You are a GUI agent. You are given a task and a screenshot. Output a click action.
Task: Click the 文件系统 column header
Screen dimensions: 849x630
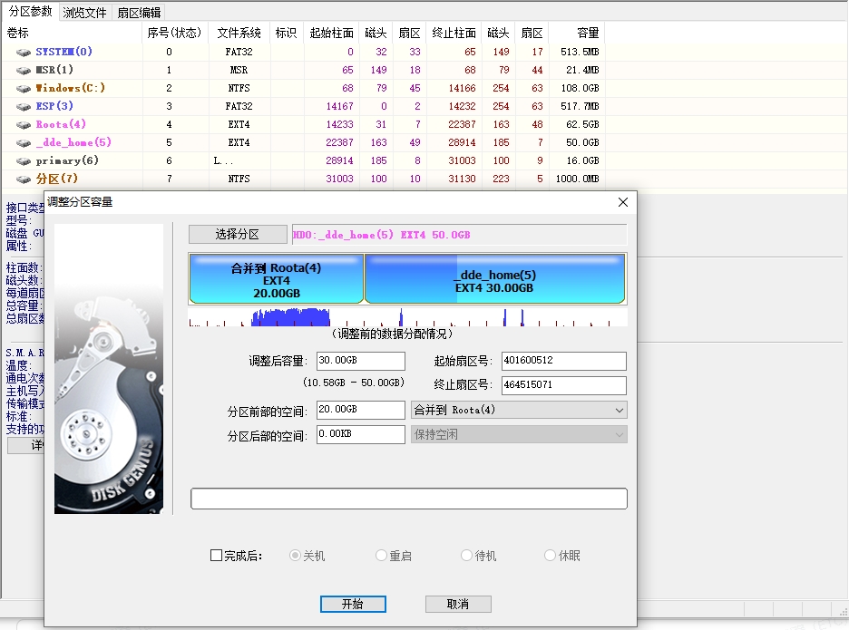pyautogui.click(x=239, y=33)
